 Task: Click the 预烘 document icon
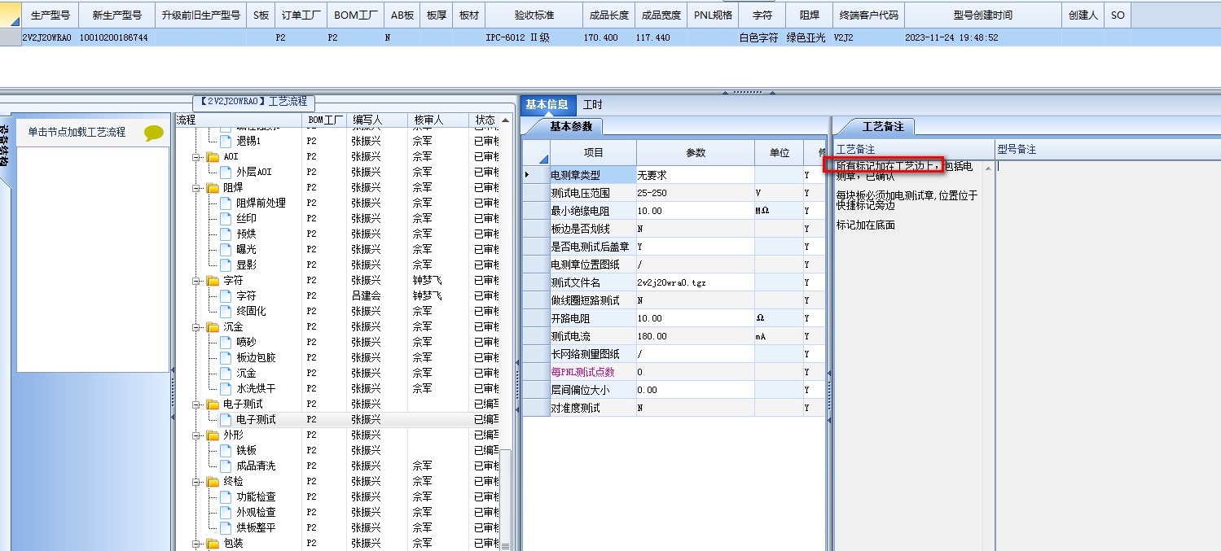(226, 234)
